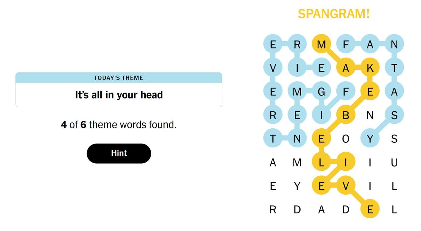The width and height of the screenshot is (421, 231).
Task: Click the SPANGRAM! banner text
Action: click(x=334, y=14)
